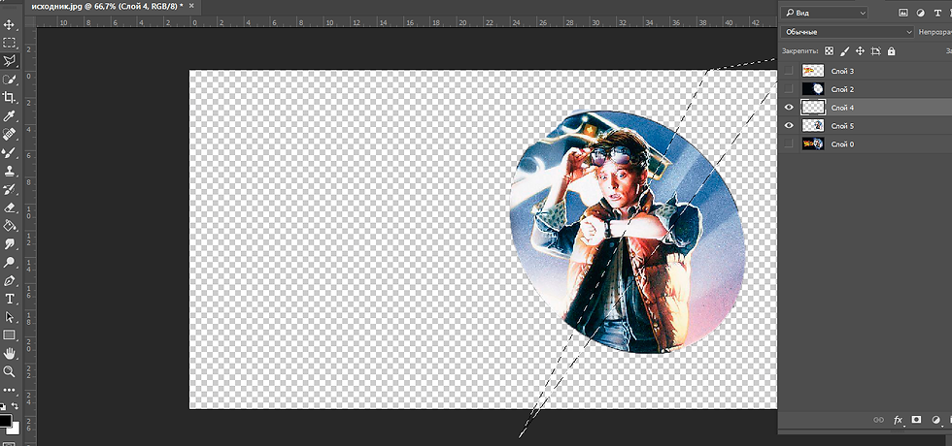
Task: Open layer style fx menu
Action: point(898,419)
